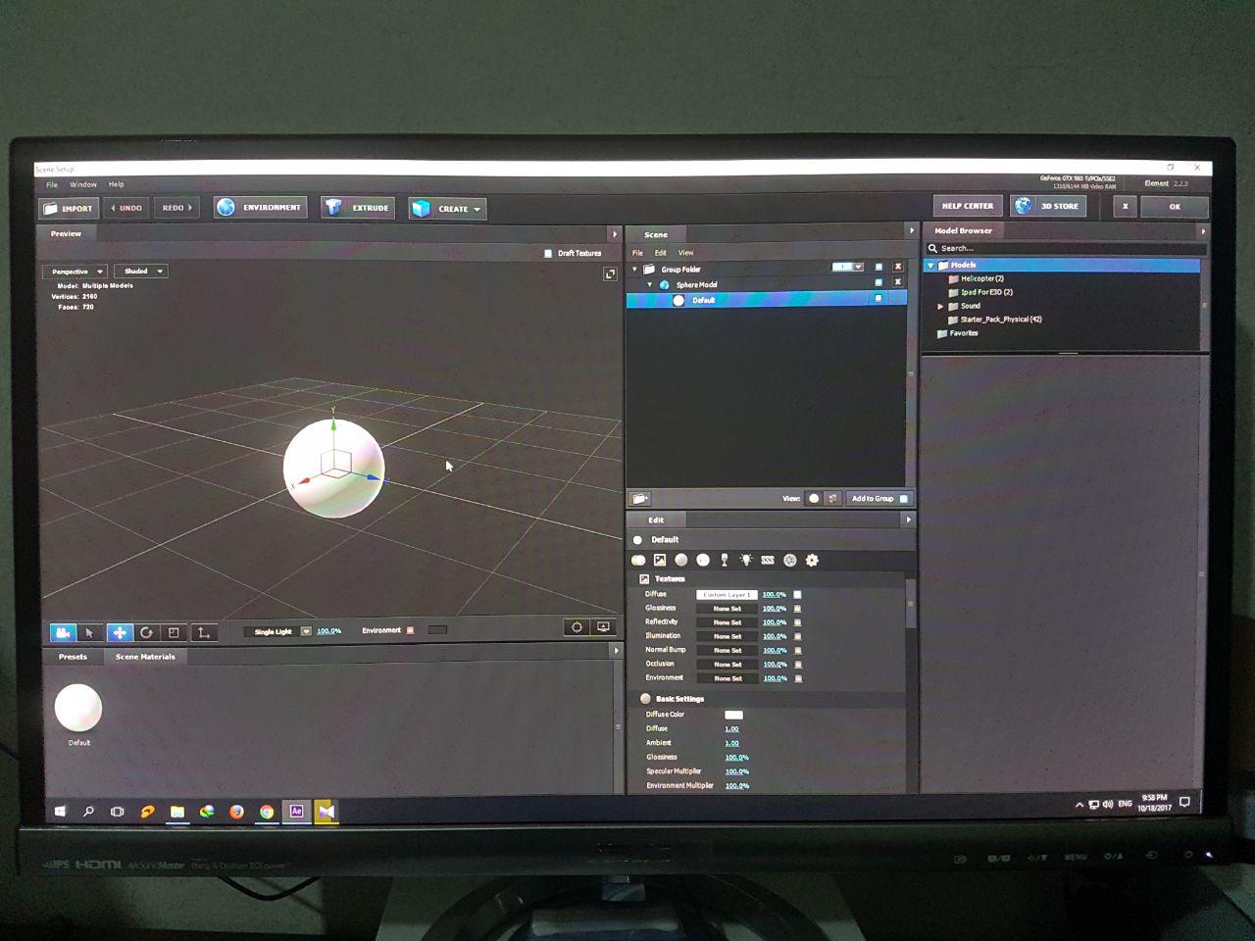
Task: Click the EXTRUDE button
Action: 359,208
